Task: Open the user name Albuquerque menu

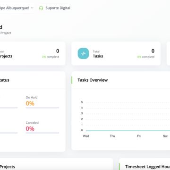Action: point(15,8)
